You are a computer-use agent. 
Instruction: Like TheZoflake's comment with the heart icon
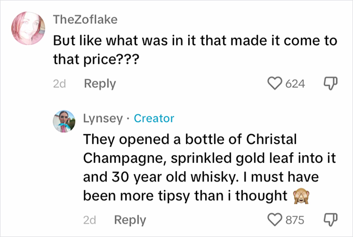[x=276, y=84]
